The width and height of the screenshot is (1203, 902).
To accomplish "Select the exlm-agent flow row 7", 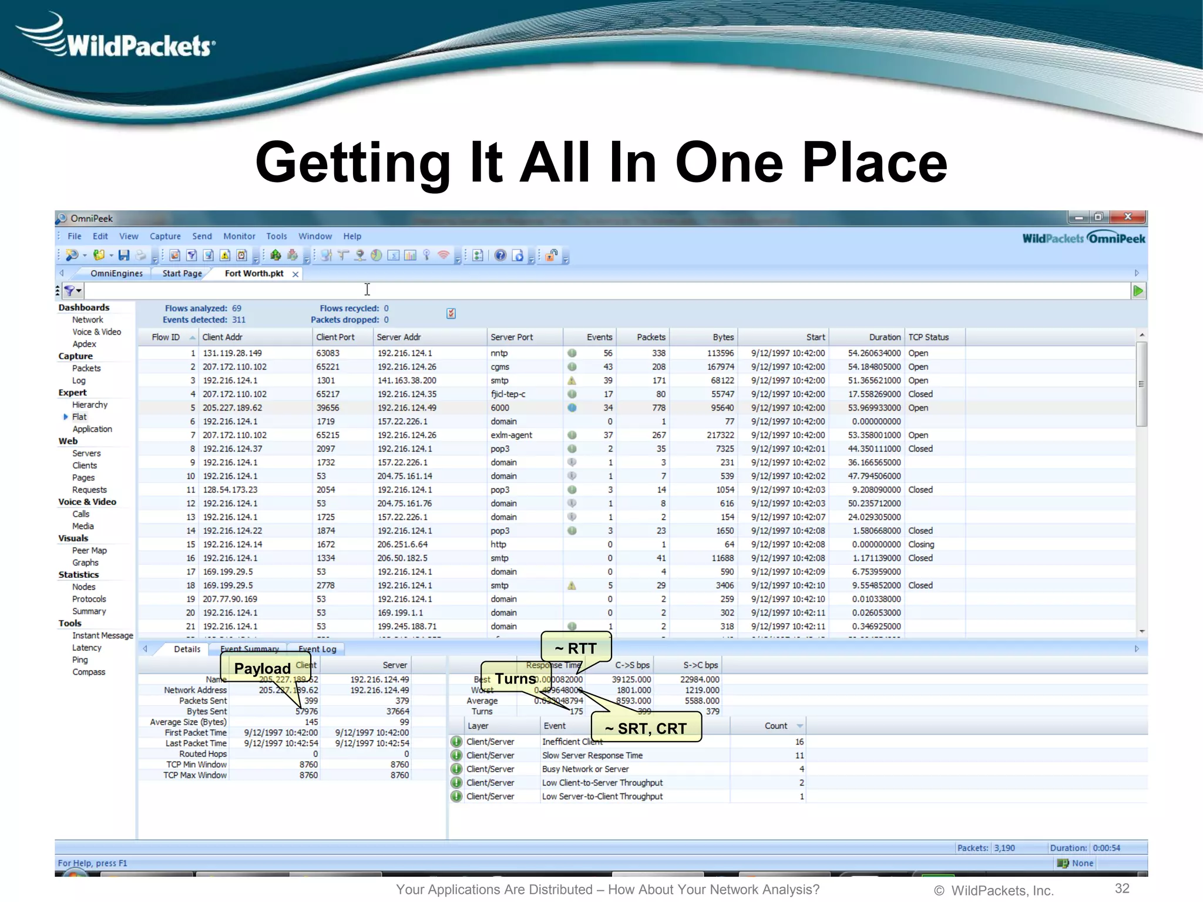I will coord(637,435).
